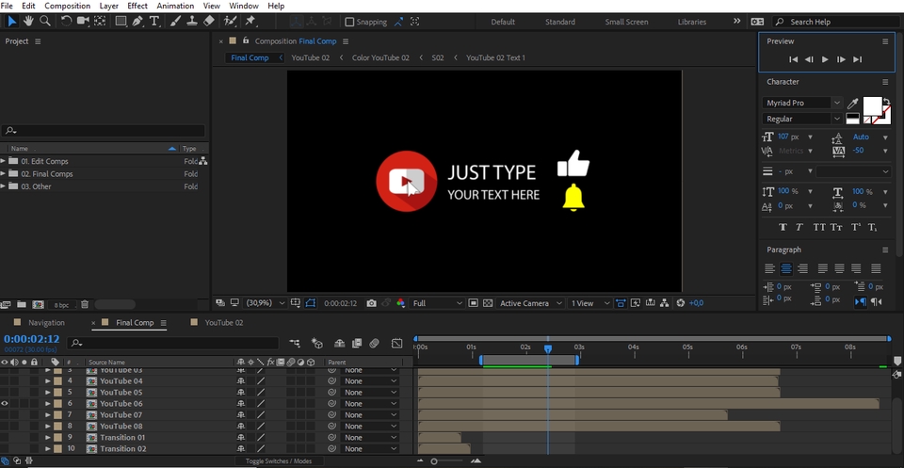Open the Composition menu
Screen dimensions: 904x468
(68, 6)
